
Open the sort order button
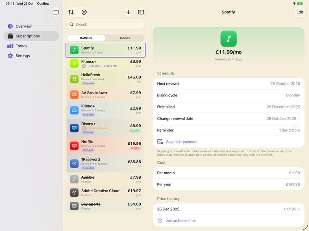(x=71, y=12)
